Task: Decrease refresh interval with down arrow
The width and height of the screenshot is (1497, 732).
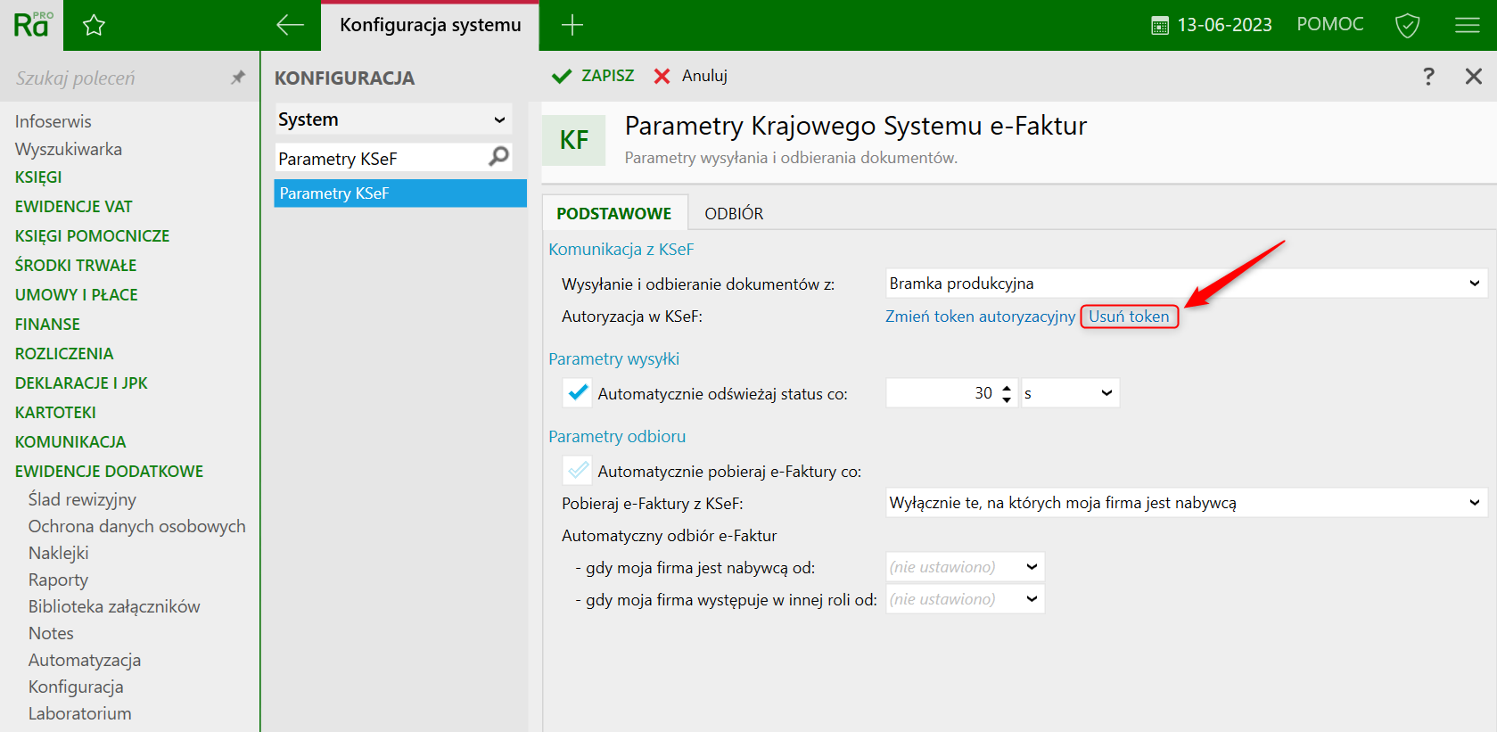Action: coord(1007,399)
